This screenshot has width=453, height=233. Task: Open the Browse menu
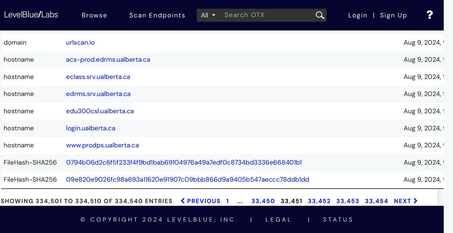pyautogui.click(x=94, y=15)
